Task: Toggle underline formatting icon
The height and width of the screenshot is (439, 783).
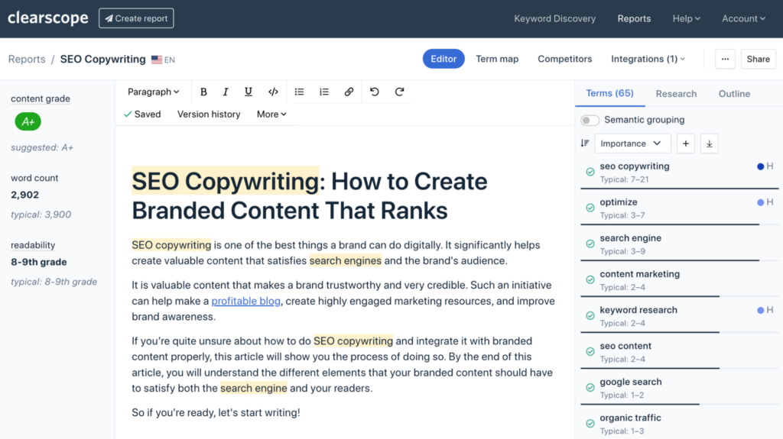Action: [x=249, y=92]
